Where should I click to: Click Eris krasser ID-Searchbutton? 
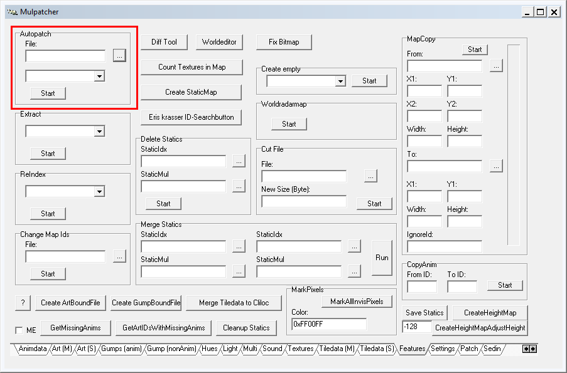[191, 117]
